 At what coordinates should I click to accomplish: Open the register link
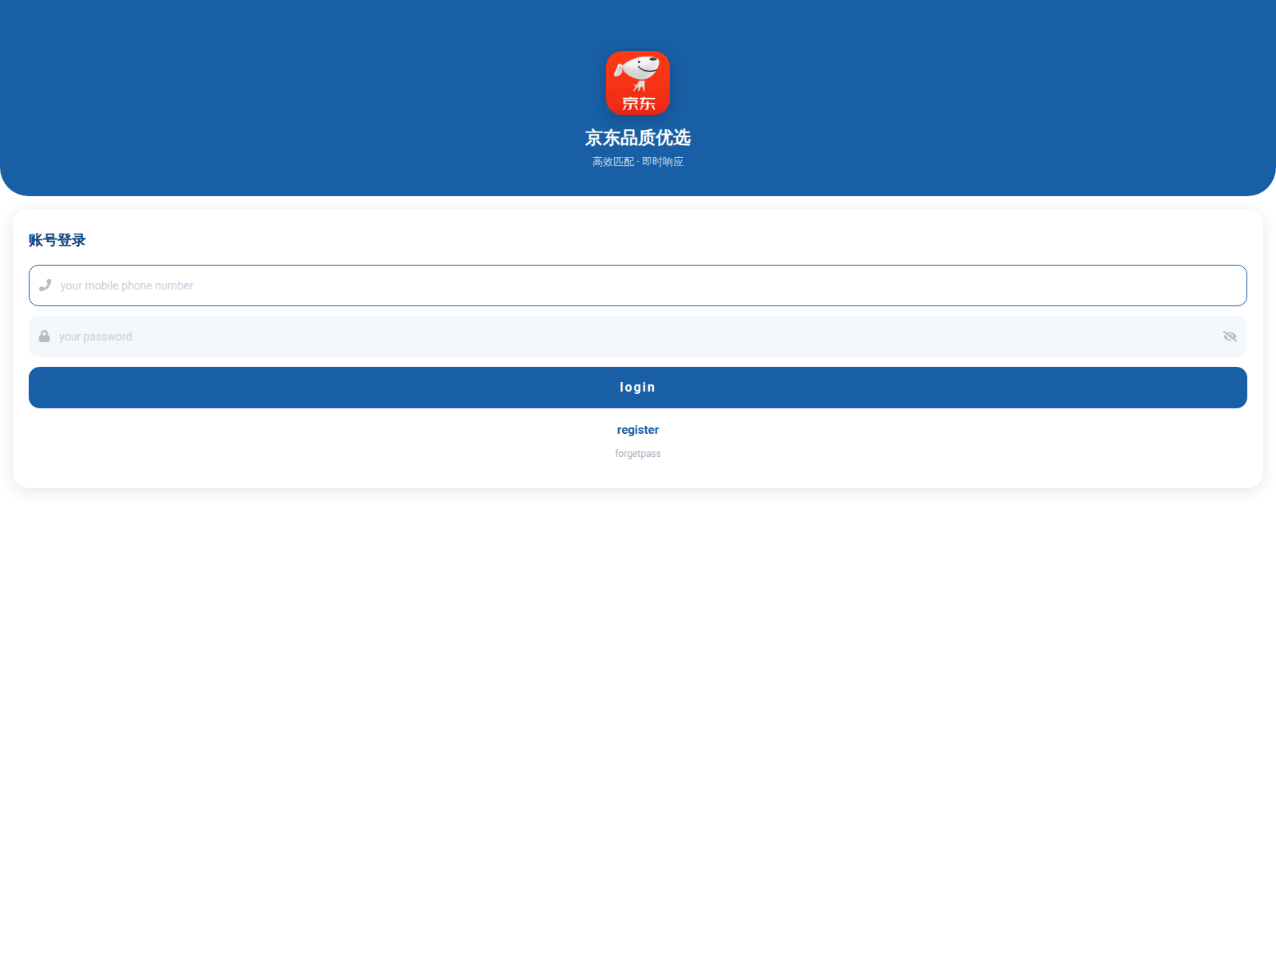pos(638,430)
